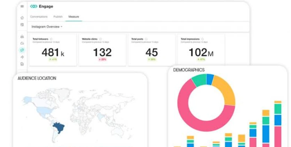Viewport: 291px width, 147px height.
Task: Show info tooltip beside Total posts
Action: point(146,39)
